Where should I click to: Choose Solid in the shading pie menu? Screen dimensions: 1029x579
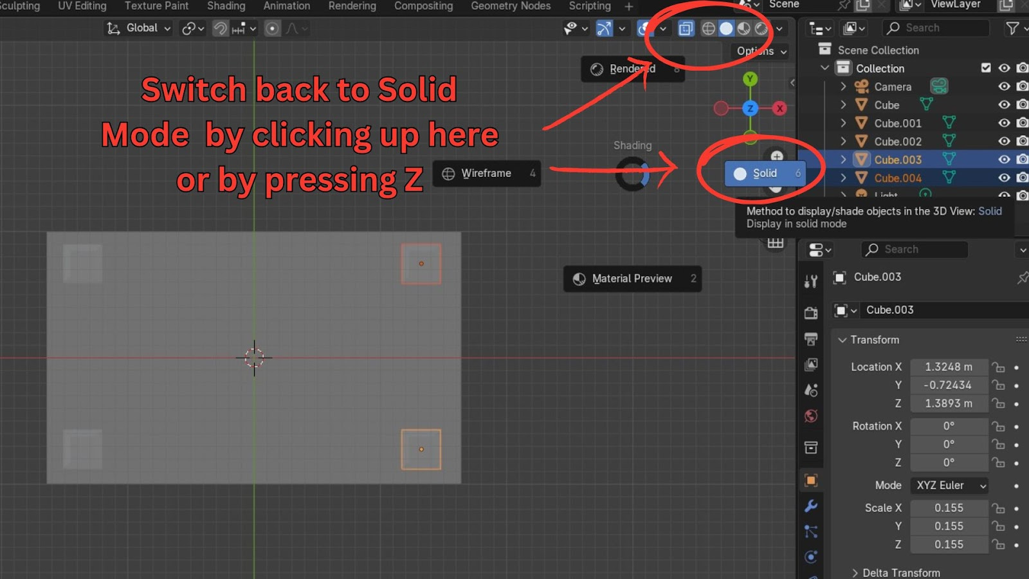(x=765, y=174)
